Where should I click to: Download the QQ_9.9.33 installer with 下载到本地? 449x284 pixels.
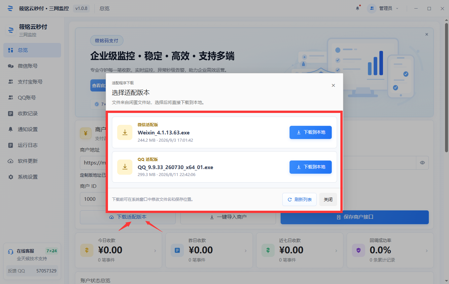(x=310, y=167)
